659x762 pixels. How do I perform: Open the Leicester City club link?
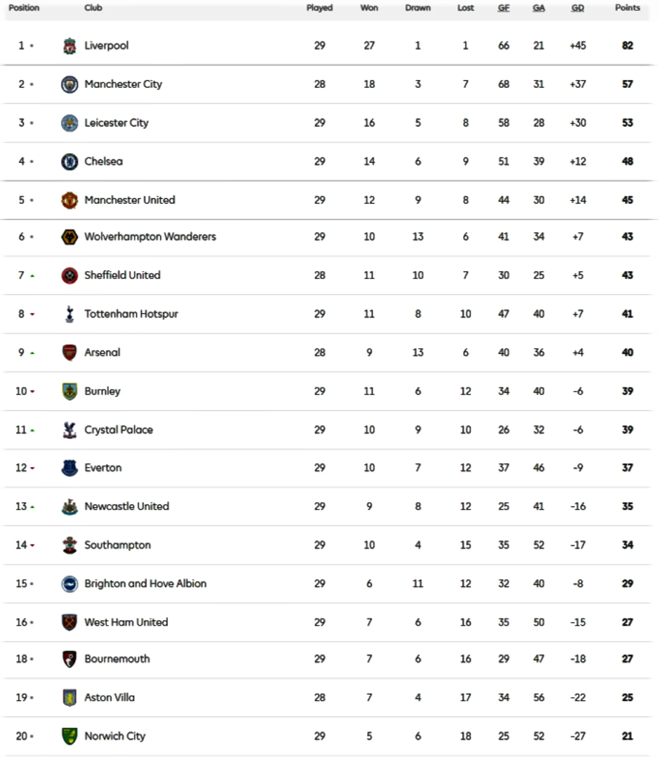pyautogui.click(x=116, y=123)
